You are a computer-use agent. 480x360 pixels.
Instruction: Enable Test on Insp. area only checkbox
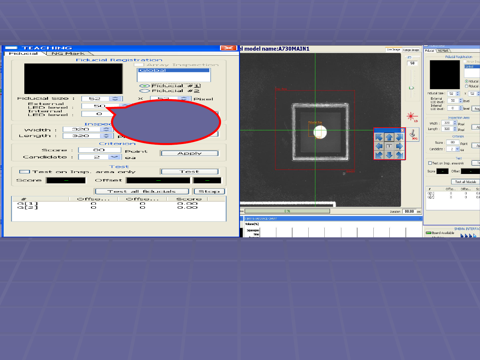[x=24, y=172]
